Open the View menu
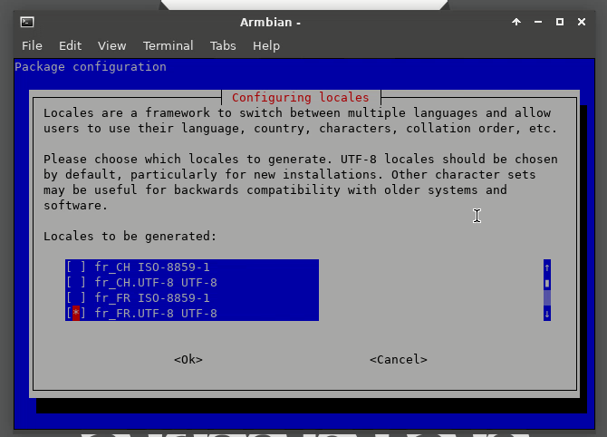This screenshot has width=607, height=437. [111, 46]
